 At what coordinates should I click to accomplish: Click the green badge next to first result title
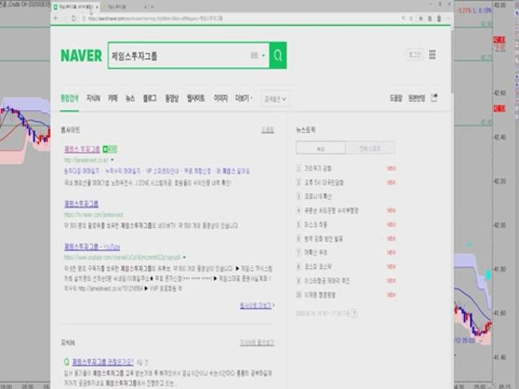click(110, 149)
